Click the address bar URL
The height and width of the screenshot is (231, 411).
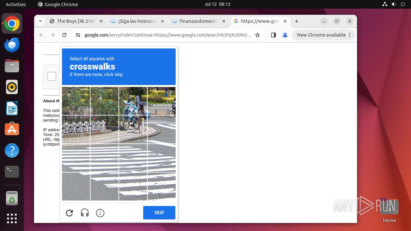click(x=168, y=35)
